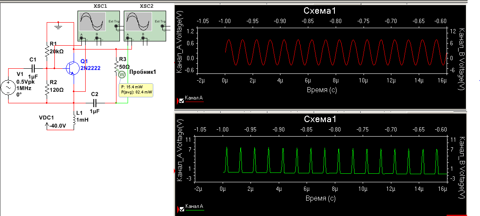This screenshot has height=216, width=480.
Task: Select the C2 1µF capacitor
Action: click(95, 103)
